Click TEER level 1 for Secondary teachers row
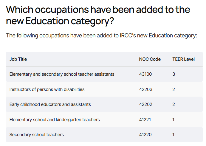 174,135
